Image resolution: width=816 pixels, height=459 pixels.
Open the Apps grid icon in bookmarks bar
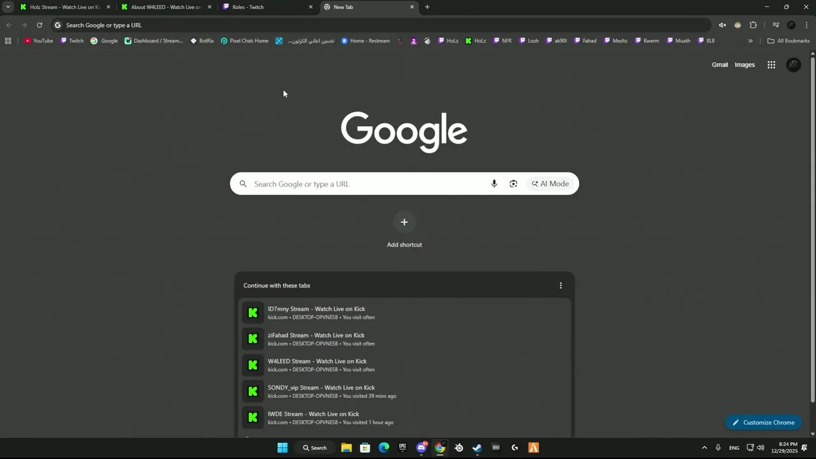point(8,41)
